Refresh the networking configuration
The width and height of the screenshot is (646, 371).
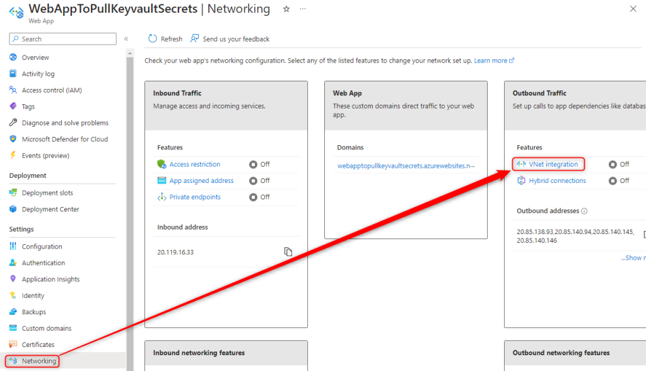coord(165,38)
